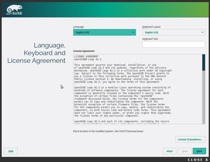The width and height of the screenshot is (210, 162).
Task: Open the Language dropdown
Action: 102,32
